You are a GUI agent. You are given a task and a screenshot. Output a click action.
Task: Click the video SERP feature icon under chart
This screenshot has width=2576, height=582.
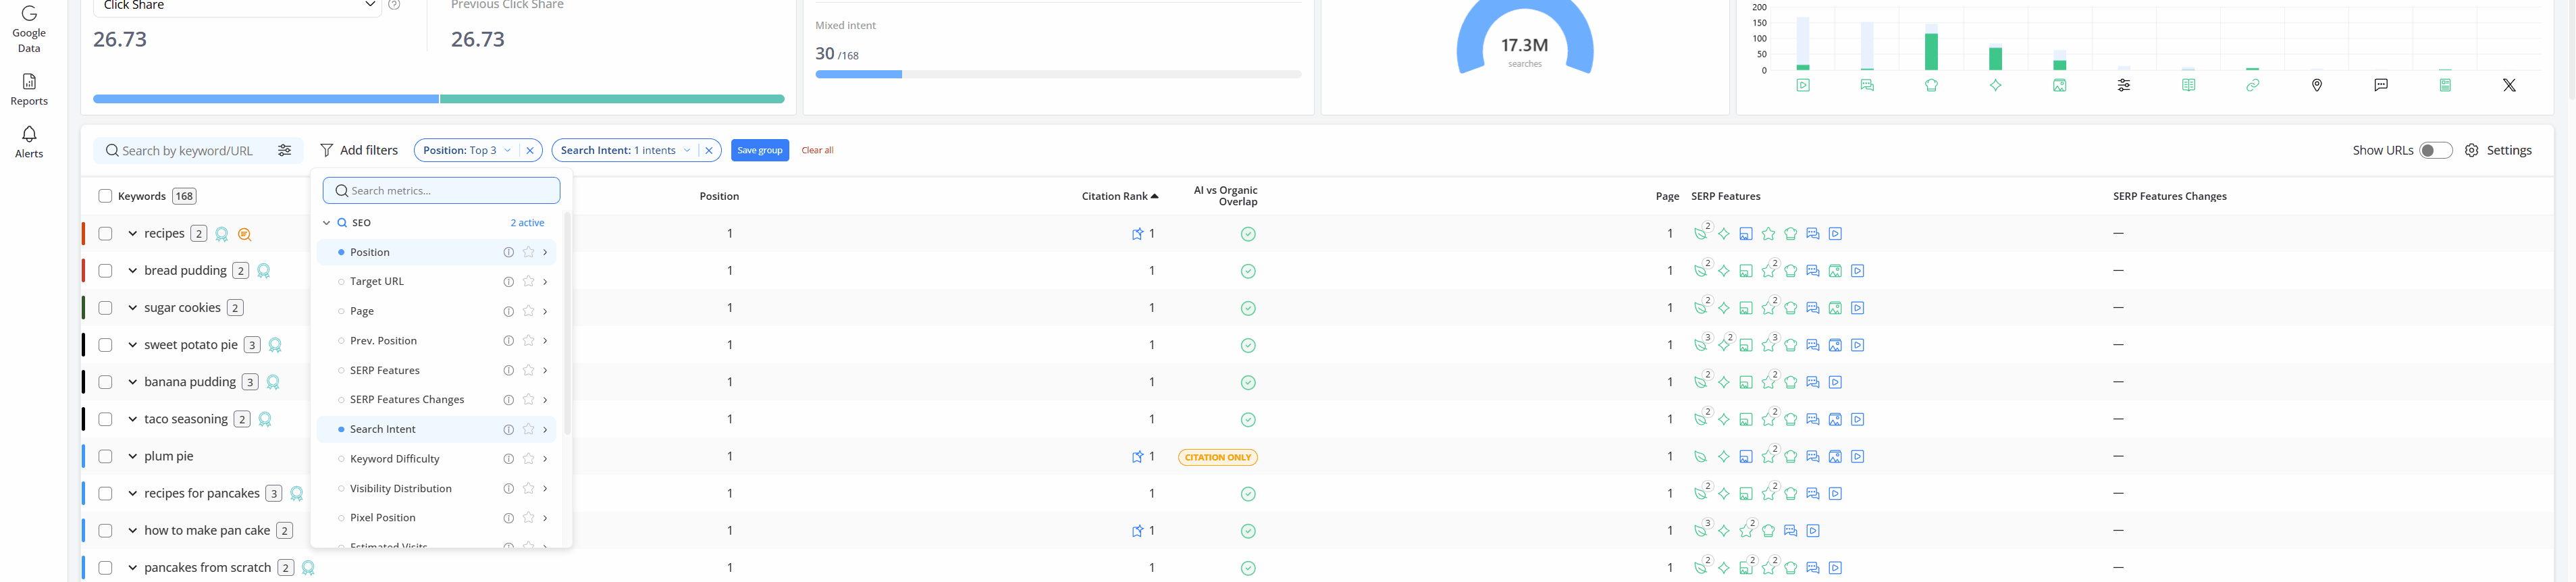pyautogui.click(x=1803, y=85)
